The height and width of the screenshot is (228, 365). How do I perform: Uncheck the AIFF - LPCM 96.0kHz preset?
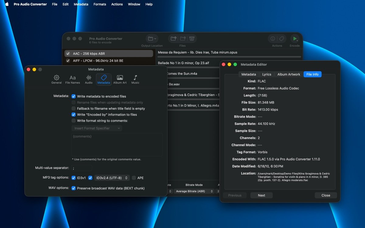click(68, 61)
